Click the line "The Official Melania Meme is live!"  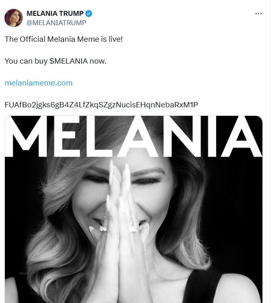63,39
